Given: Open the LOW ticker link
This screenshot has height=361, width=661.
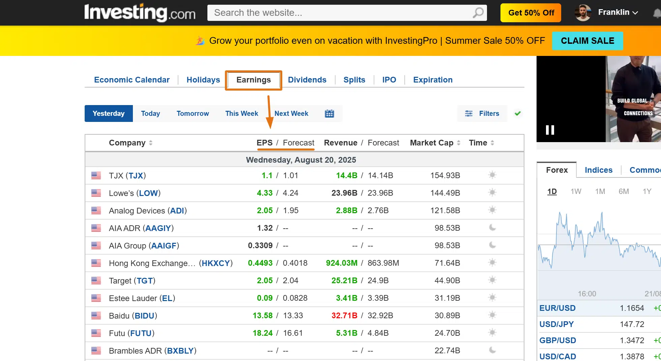Looking at the screenshot, I should coord(148,193).
